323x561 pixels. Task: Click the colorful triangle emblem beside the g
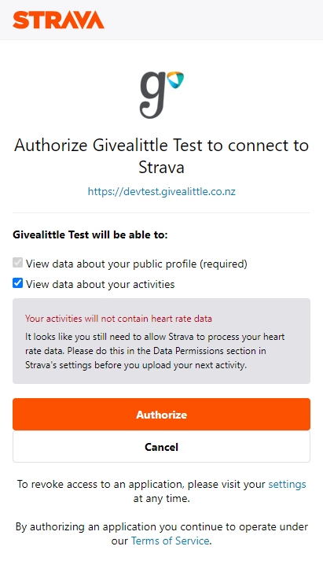175,79
